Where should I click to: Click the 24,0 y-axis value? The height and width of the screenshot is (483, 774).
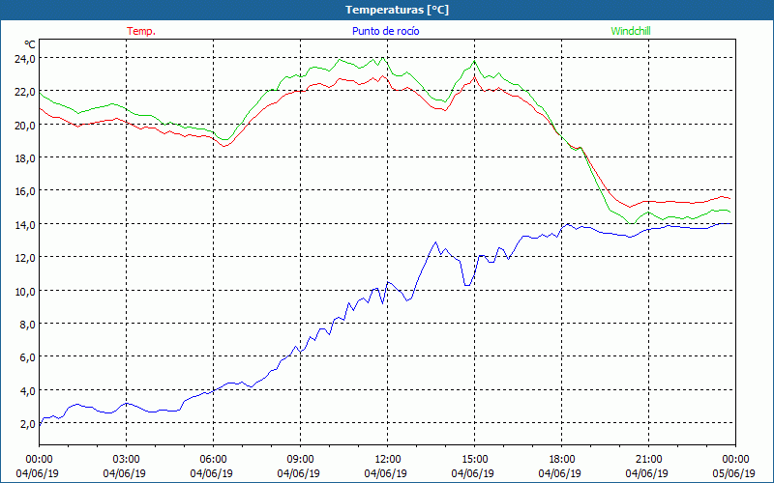(x=25, y=59)
